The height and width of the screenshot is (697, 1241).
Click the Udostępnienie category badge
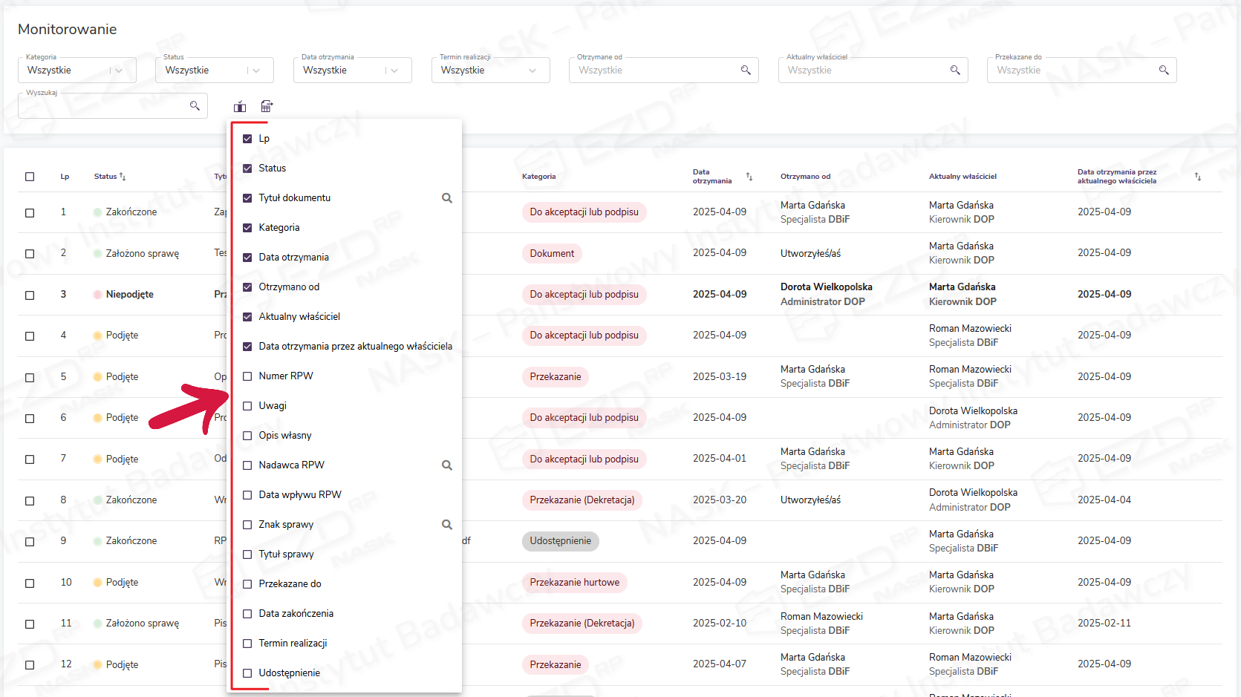(x=560, y=541)
